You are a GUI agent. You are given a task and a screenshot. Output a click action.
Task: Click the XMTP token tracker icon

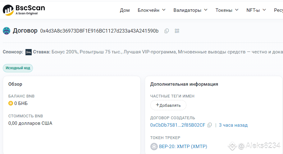click(154, 147)
